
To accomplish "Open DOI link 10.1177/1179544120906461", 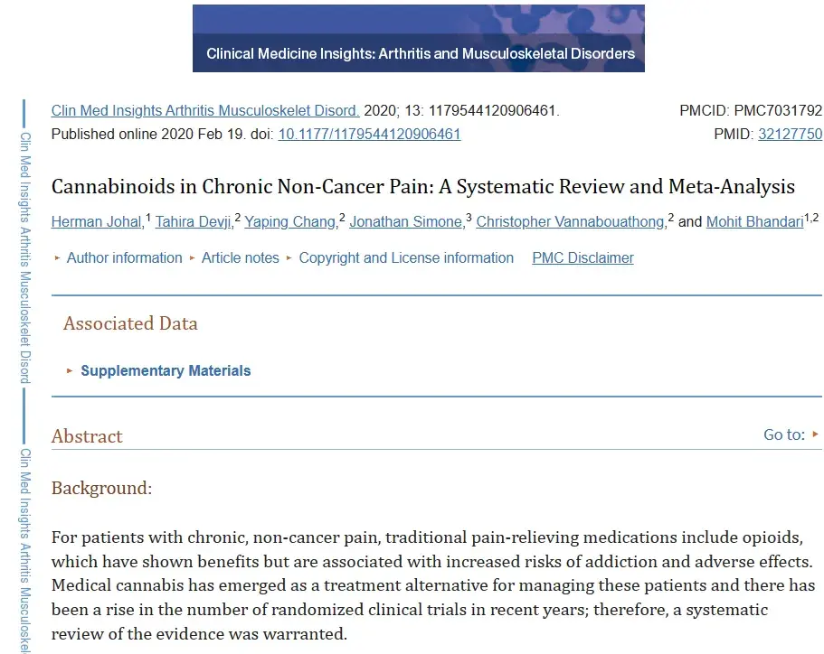I will pos(369,135).
